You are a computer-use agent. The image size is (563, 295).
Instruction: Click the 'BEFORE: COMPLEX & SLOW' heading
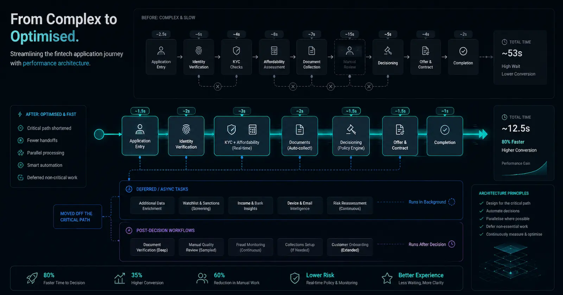point(168,18)
